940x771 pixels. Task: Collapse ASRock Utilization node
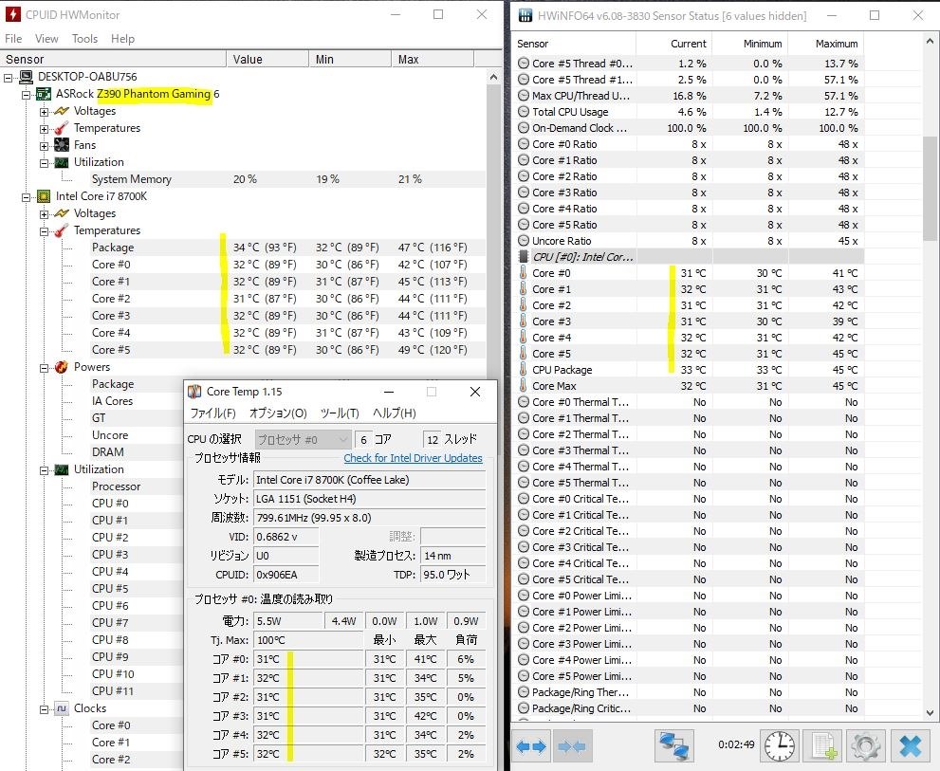pos(44,163)
